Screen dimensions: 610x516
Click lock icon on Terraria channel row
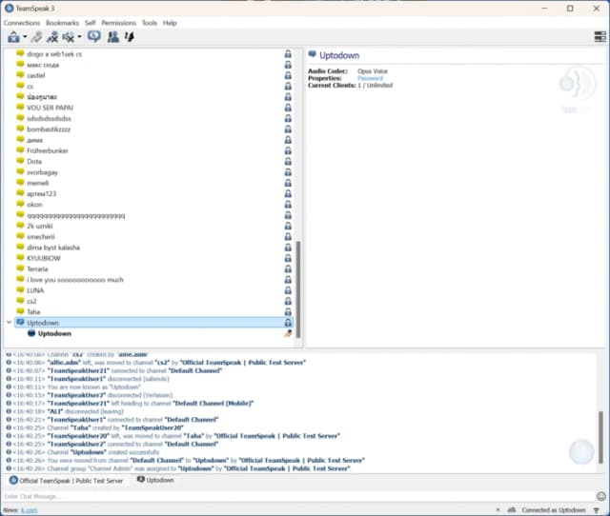click(288, 268)
